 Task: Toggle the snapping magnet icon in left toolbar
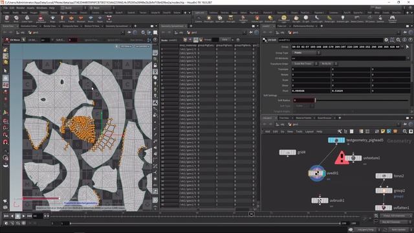(x=6, y=142)
